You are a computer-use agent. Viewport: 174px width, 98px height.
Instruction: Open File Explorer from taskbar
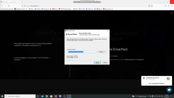[x=47, y=96]
